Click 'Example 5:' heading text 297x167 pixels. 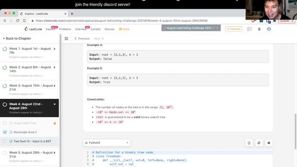tap(95, 68)
